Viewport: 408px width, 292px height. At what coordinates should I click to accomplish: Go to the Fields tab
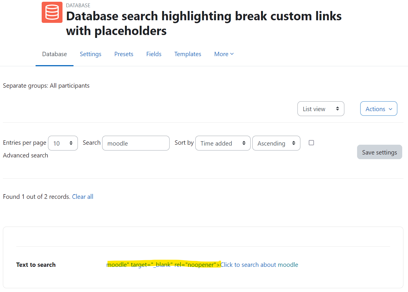click(154, 54)
